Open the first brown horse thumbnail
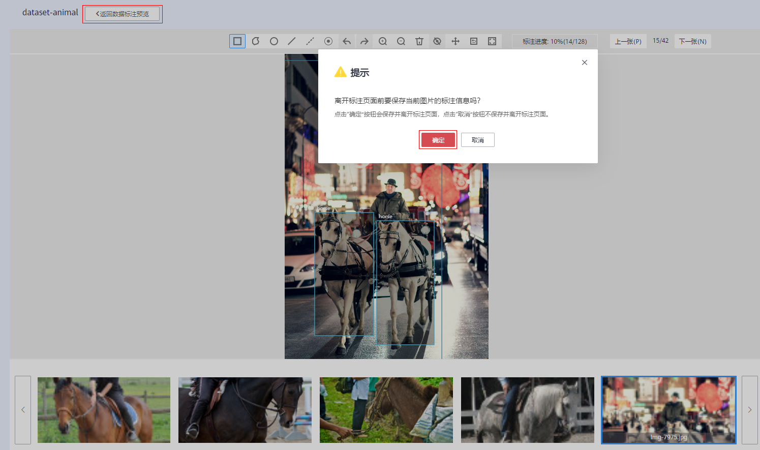The width and height of the screenshot is (760, 450). click(104, 410)
